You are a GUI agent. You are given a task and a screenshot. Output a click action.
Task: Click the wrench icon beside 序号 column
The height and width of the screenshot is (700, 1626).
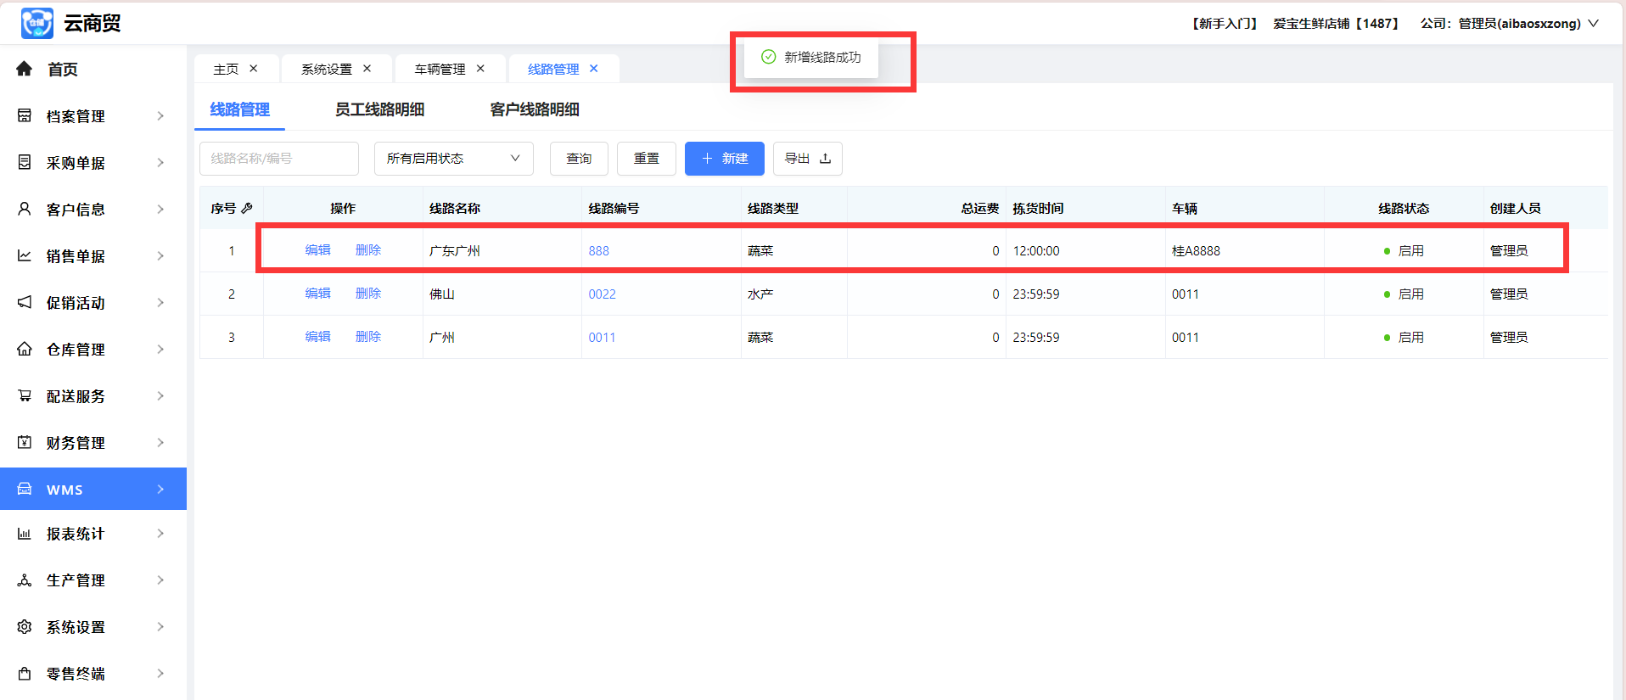click(247, 208)
